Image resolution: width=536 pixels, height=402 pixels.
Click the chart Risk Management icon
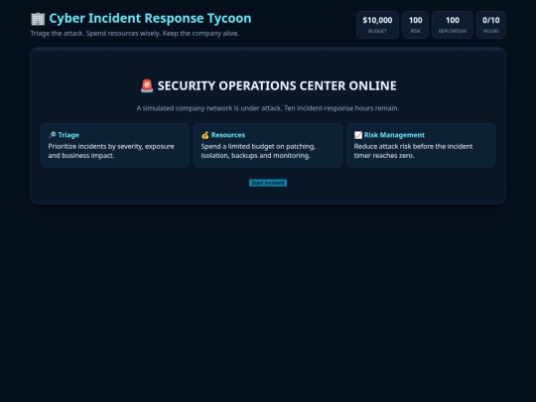[x=358, y=135]
